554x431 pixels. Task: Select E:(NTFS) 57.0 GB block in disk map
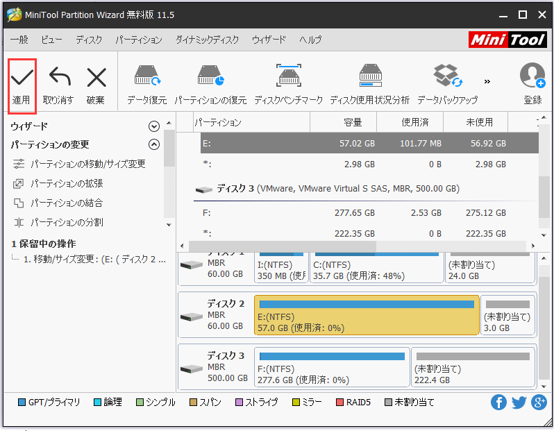367,315
